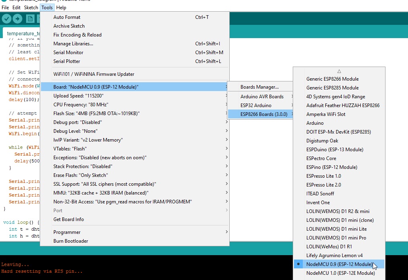Screen dimensions: 408x280
Task: Select the temperature_telegram sketch tab
Action: pyautogui.click(x=22, y=33)
